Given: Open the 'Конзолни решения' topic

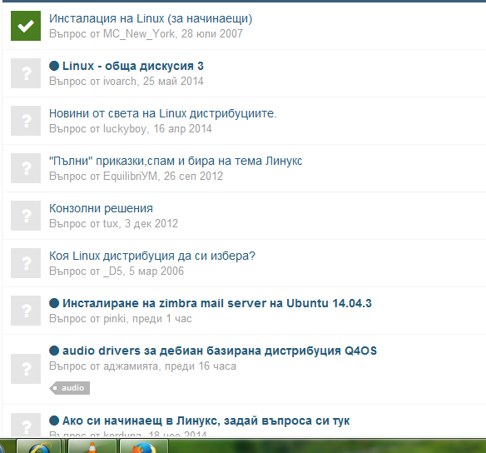Looking at the screenshot, I should (101, 208).
